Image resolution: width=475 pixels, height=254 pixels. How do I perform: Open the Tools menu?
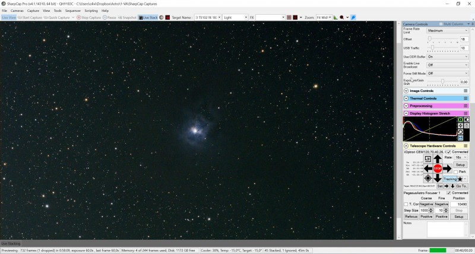[x=58, y=11]
